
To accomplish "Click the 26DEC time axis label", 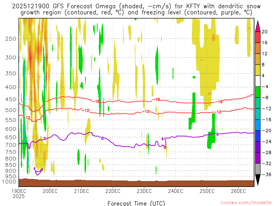I will click(238, 191).
